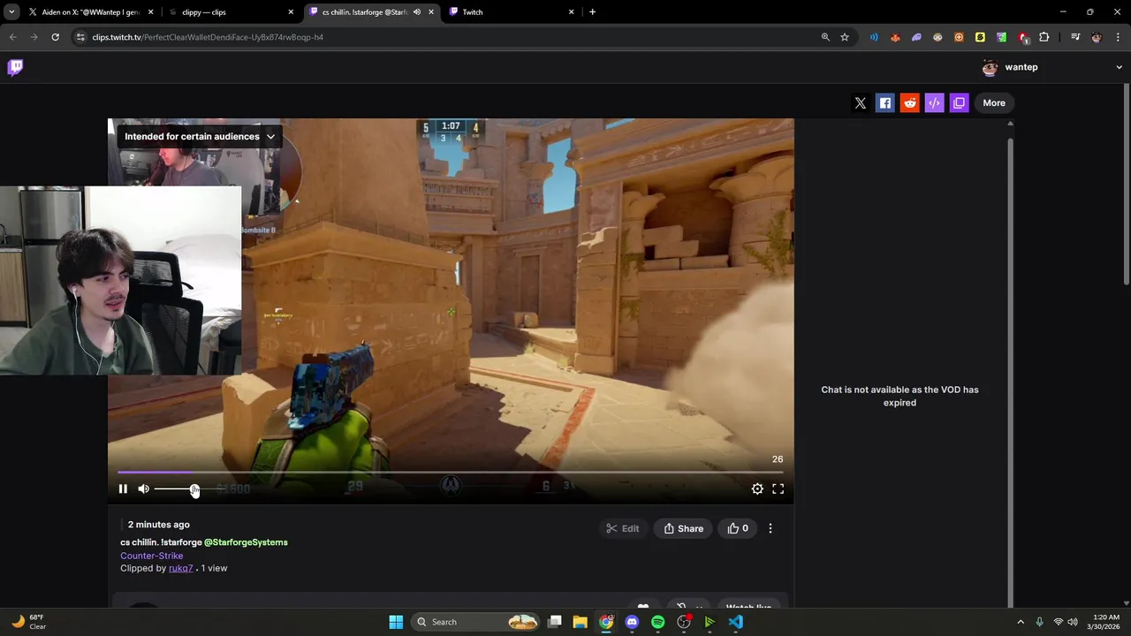Open OBS Studio from the taskbar
The image size is (1131, 636).
[x=683, y=622]
